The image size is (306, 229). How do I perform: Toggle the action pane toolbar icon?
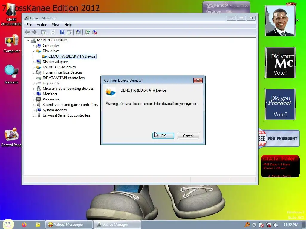pyautogui.click(x=69, y=32)
